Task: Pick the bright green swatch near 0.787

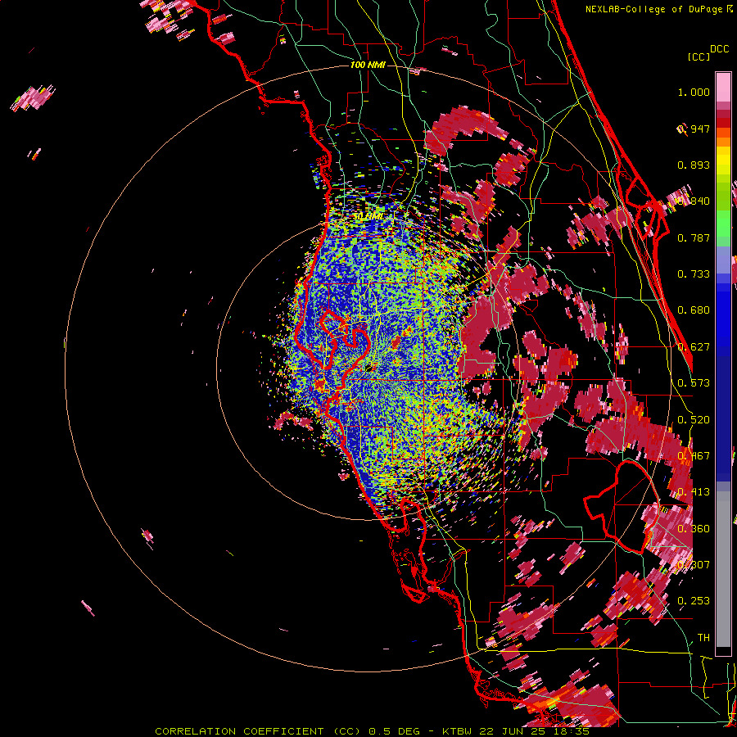Action: pyautogui.click(x=723, y=228)
